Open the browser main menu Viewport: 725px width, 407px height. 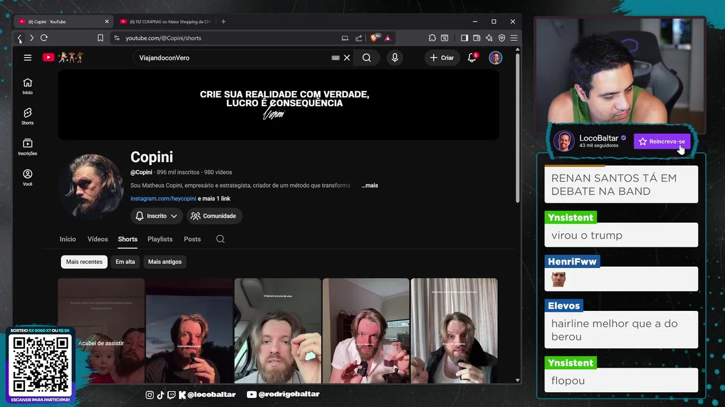point(514,38)
